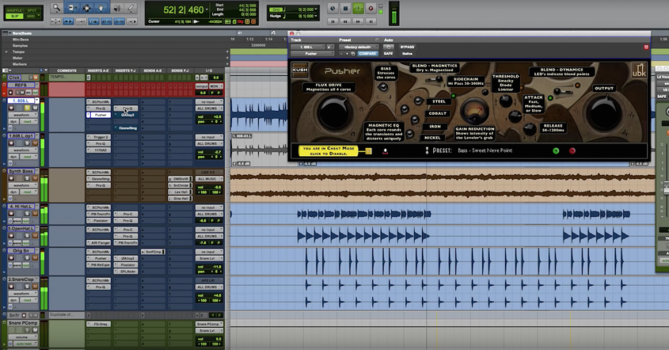The image size is (669, 350).
Task: Click Comments column header
Action: pyautogui.click(x=67, y=71)
